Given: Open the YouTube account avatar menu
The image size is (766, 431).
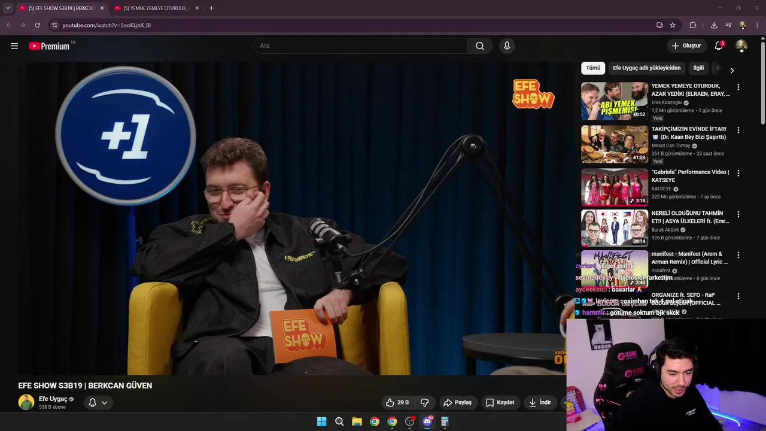Looking at the screenshot, I should click(741, 46).
